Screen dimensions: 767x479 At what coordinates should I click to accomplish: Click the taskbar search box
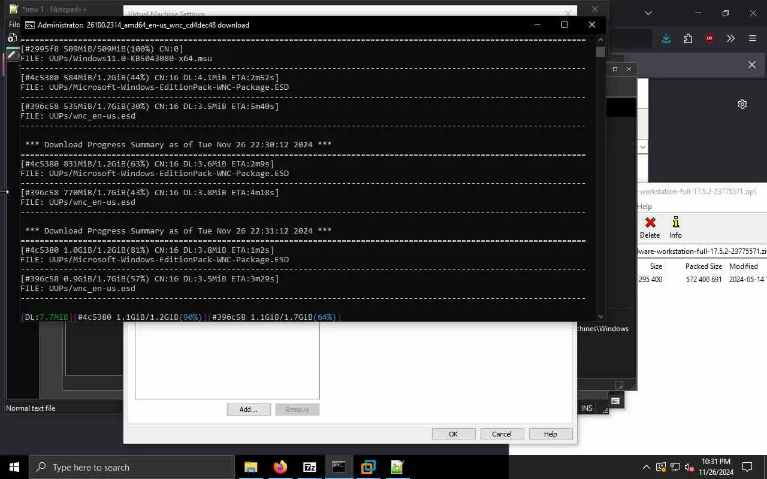click(x=132, y=467)
